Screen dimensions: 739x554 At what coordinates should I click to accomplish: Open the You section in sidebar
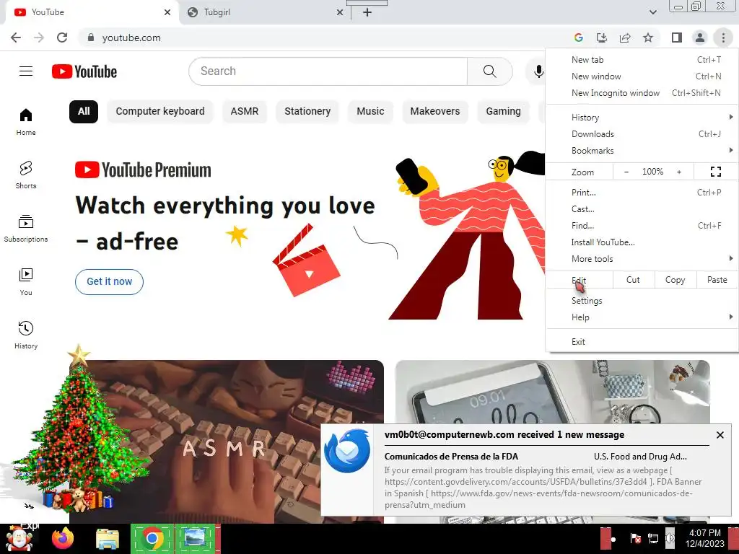[x=26, y=282]
